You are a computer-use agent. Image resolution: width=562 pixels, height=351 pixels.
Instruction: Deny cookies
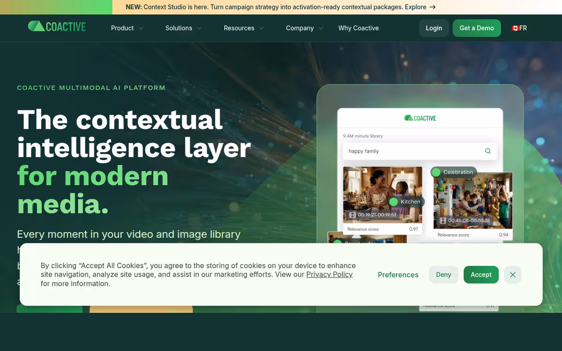[444, 275]
